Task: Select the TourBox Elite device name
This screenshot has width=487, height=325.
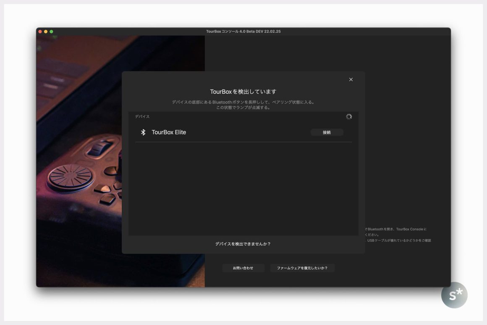Action: [169, 132]
